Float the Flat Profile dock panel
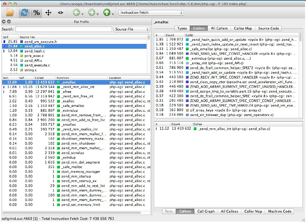Screen dimensions: 306x222 click(9, 22)
